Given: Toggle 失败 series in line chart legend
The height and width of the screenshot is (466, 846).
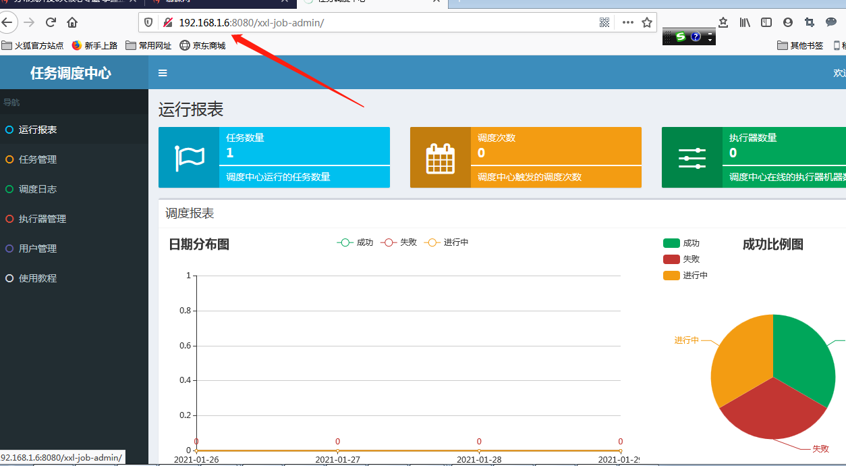Looking at the screenshot, I should (x=399, y=242).
